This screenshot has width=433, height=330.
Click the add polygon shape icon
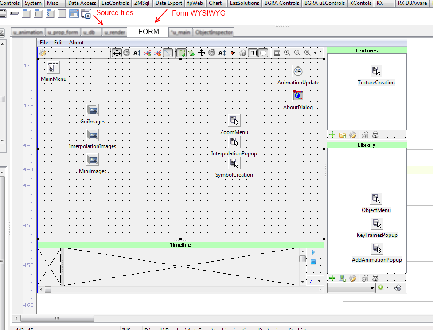(191, 53)
